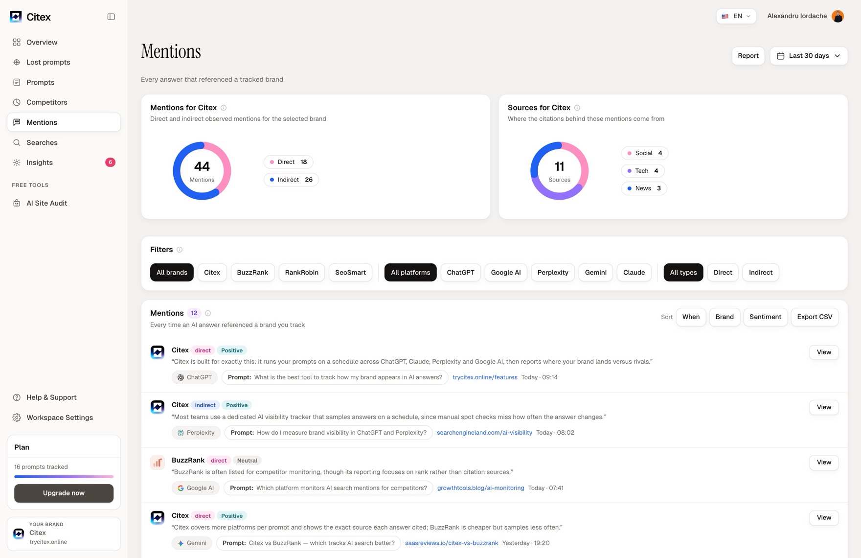Image resolution: width=861 pixels, height=558 pixels.
Task: Click the Citex logo in the sidebar header
Action: [16, 17]
